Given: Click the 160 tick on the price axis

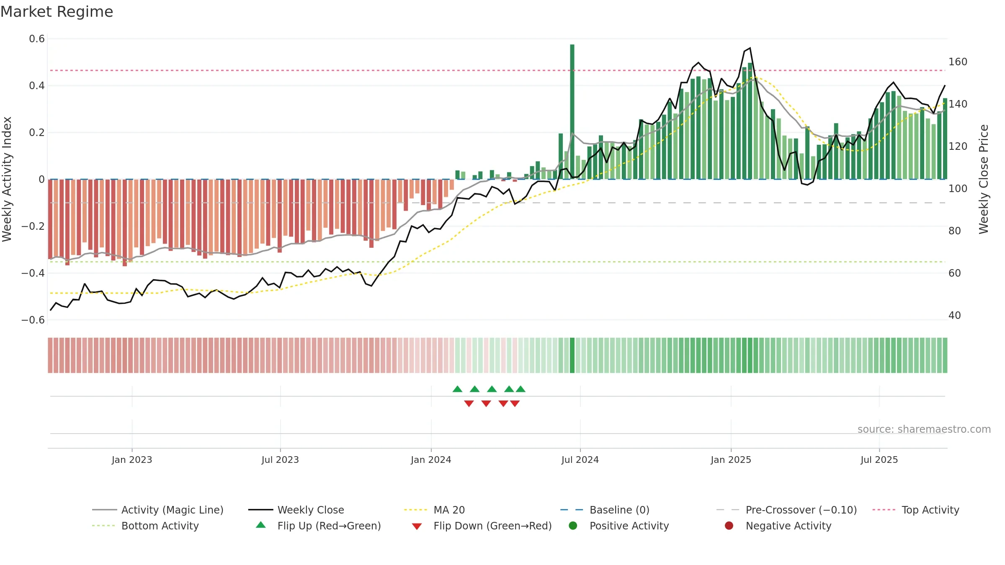Looking at the screenshot, I should point(958,62).
